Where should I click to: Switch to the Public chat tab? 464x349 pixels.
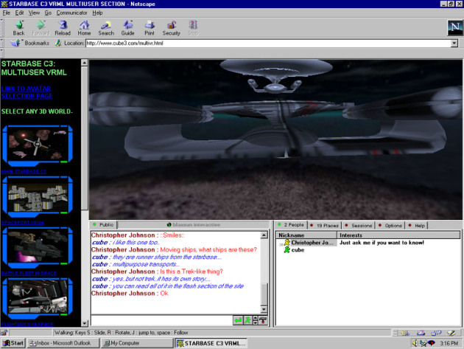pos(104,225)
